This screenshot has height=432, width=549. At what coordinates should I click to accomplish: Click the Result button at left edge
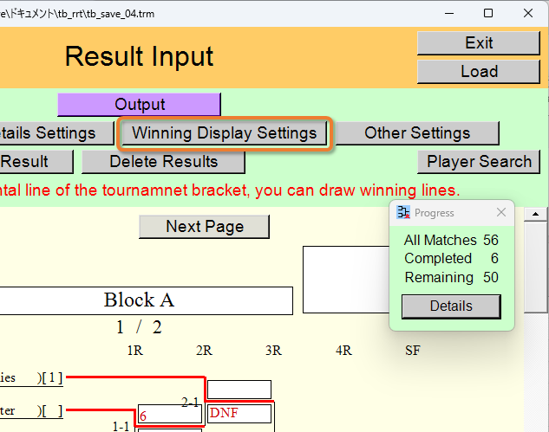[36, 162]
